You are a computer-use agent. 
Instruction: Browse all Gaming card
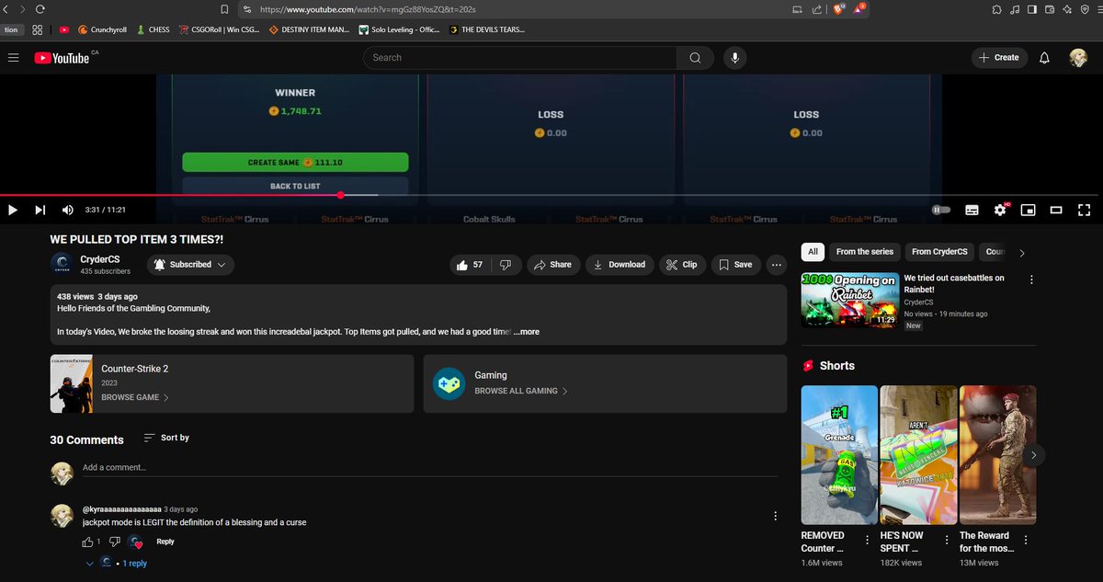point(605,383)
